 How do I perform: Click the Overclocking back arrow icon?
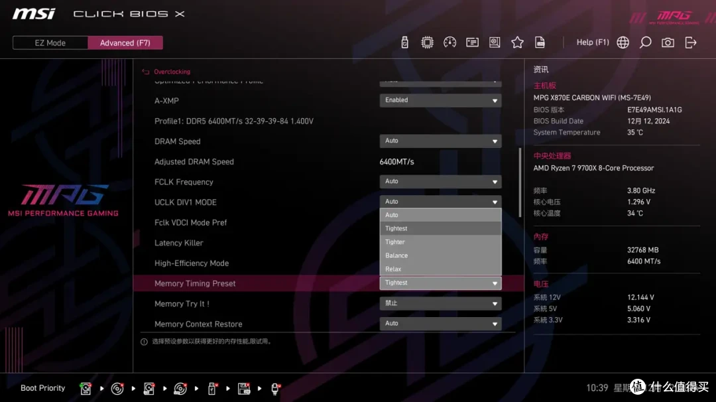click(x=146, y=72)
